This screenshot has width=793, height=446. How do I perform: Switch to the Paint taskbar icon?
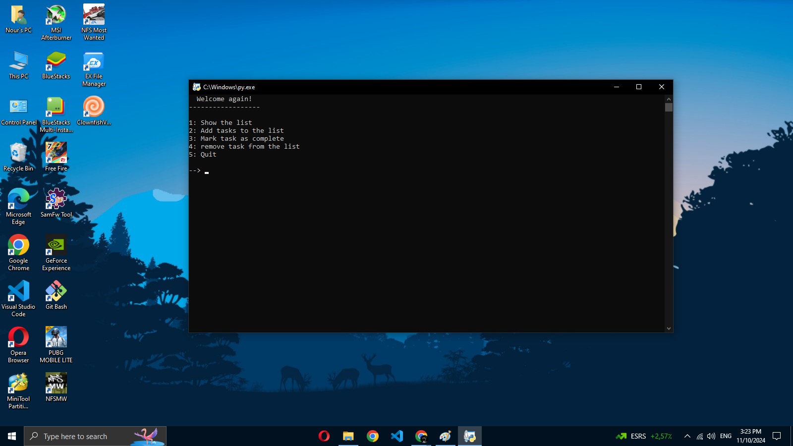point(446,436)
